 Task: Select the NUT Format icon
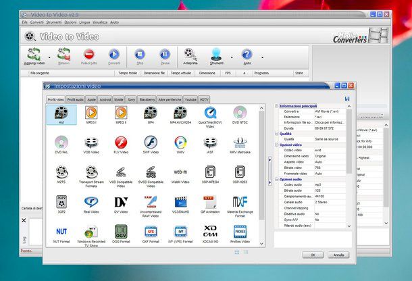pyautogui.click(x=61, y=234)
